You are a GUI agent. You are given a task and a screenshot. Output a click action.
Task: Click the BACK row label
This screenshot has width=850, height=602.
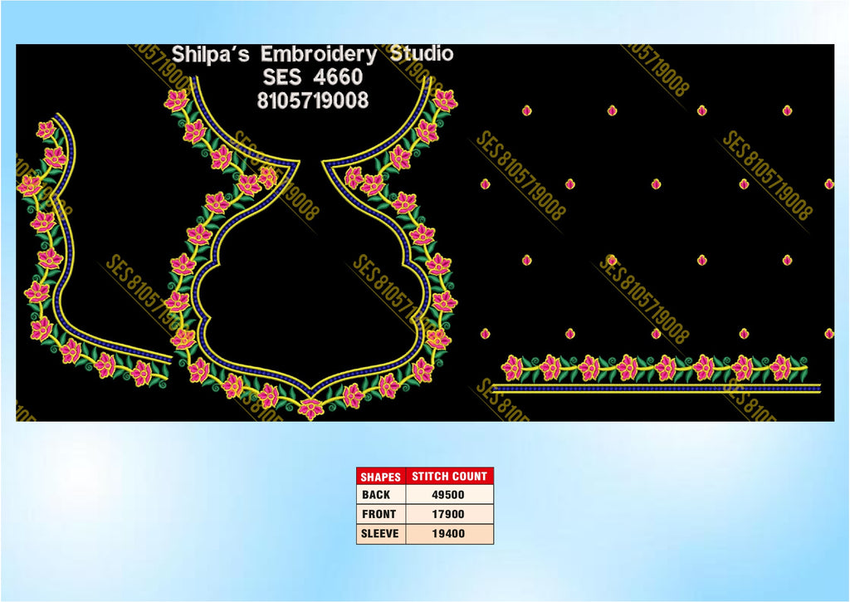coord(376,495)
